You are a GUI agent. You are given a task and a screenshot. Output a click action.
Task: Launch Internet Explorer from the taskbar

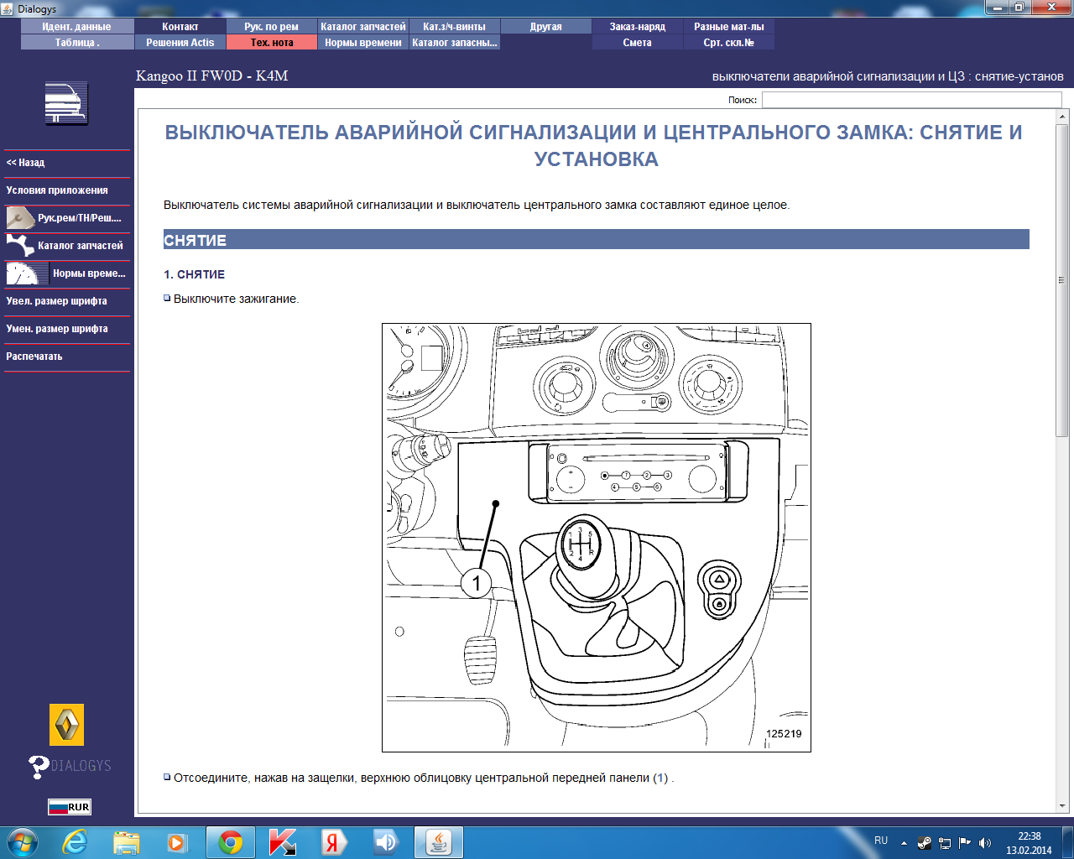75,842
